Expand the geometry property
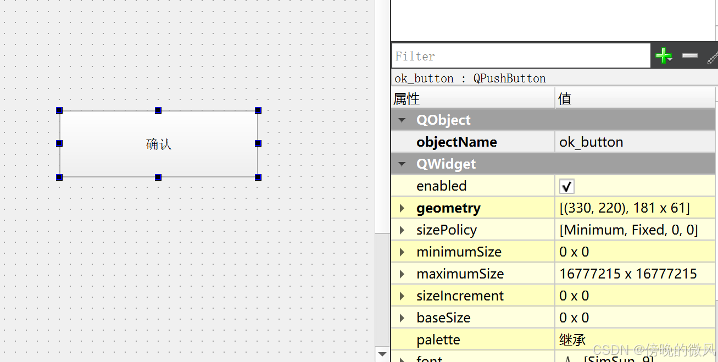 click(x=402, y=208)
